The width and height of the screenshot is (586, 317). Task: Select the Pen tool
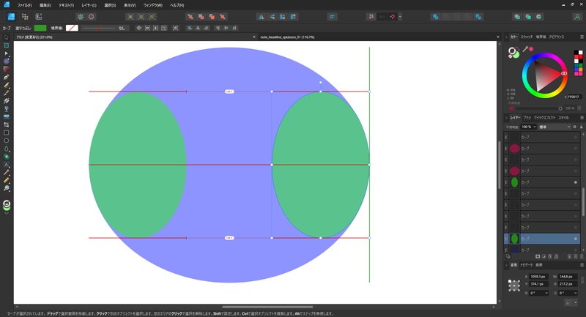pos(7,77)
